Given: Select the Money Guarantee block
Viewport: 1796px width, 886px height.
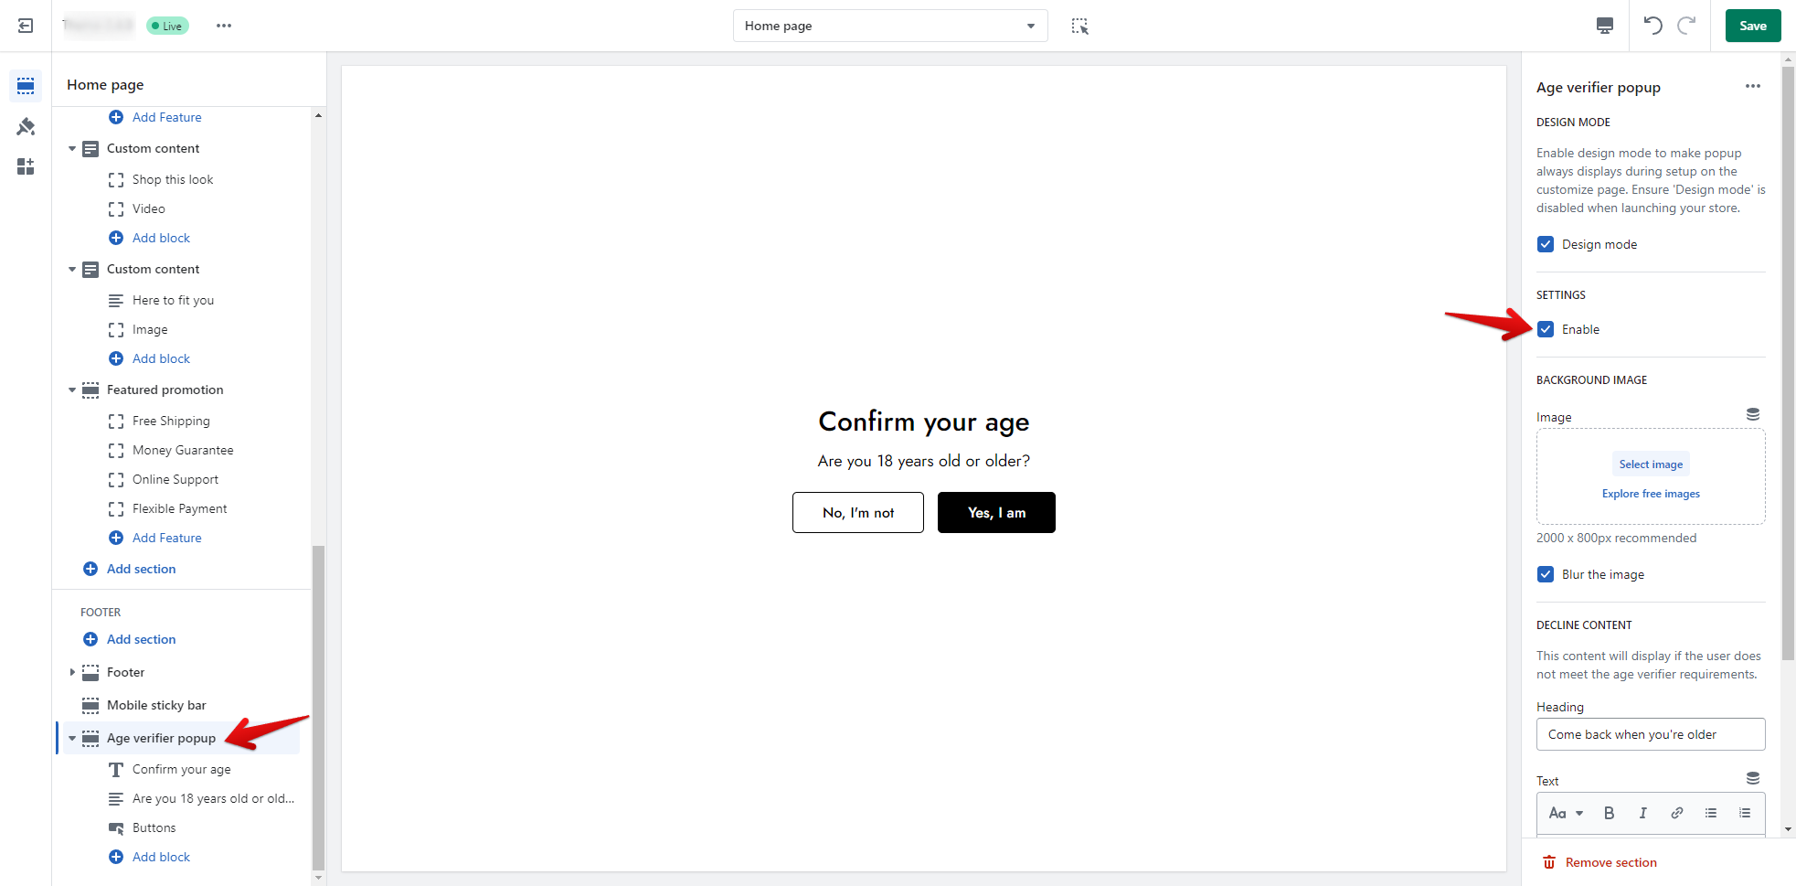Looking at the screenshot, I should 181,450.
